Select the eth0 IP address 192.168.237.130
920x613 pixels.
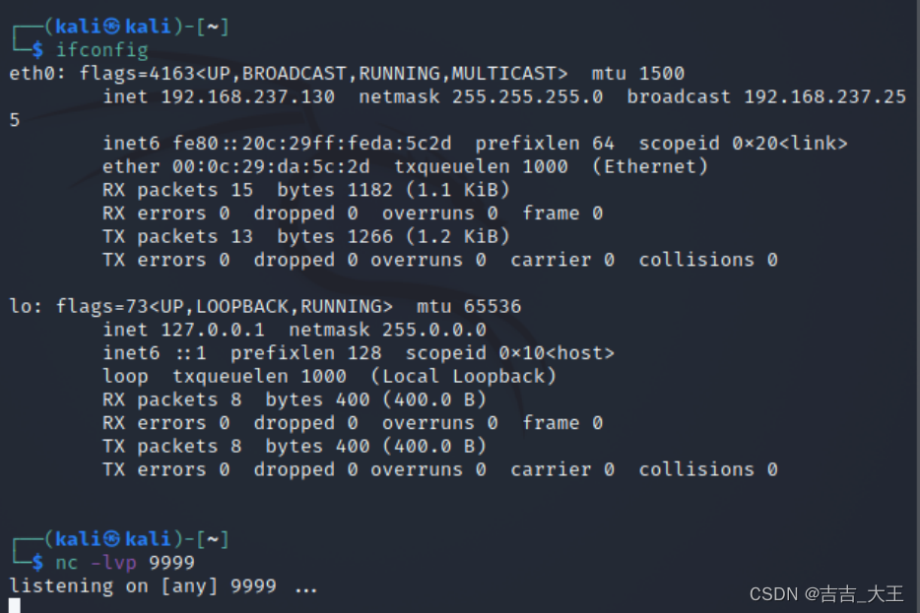[247, 96]
